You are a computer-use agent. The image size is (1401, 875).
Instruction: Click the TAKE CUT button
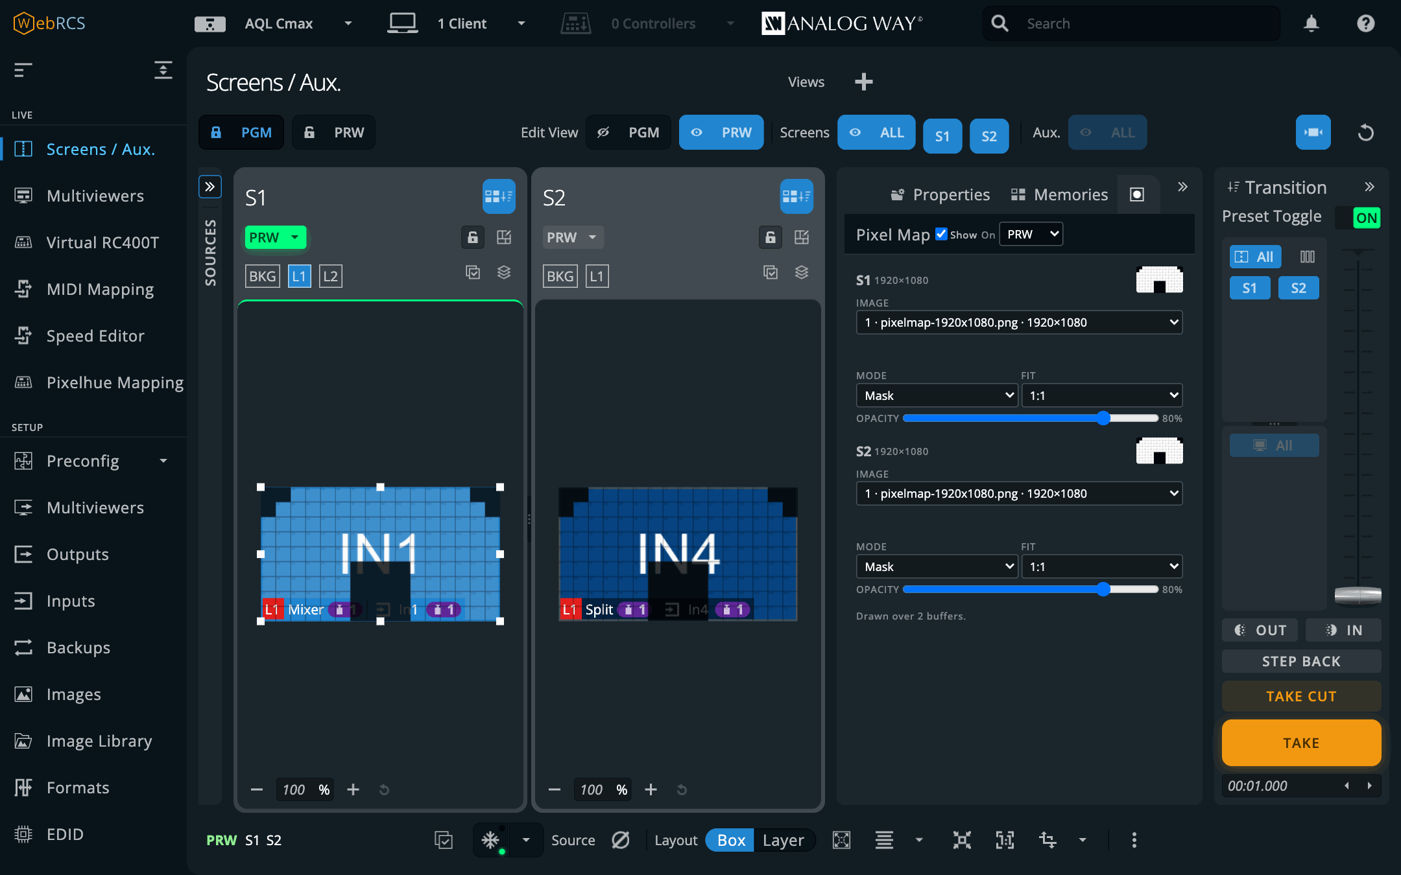[1301, 696]
